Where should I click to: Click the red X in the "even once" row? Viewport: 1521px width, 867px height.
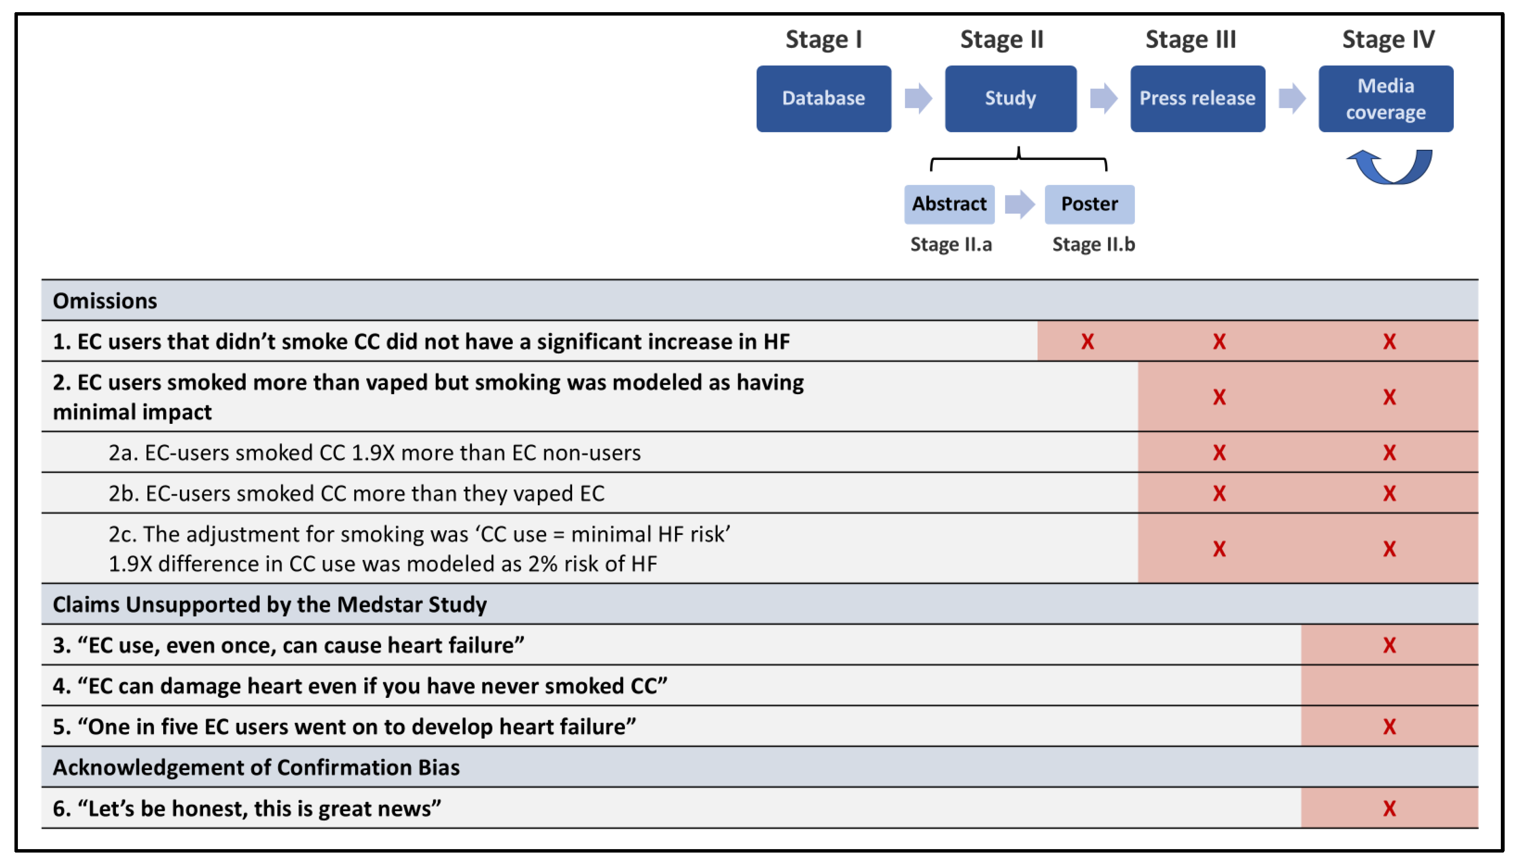1389,645
